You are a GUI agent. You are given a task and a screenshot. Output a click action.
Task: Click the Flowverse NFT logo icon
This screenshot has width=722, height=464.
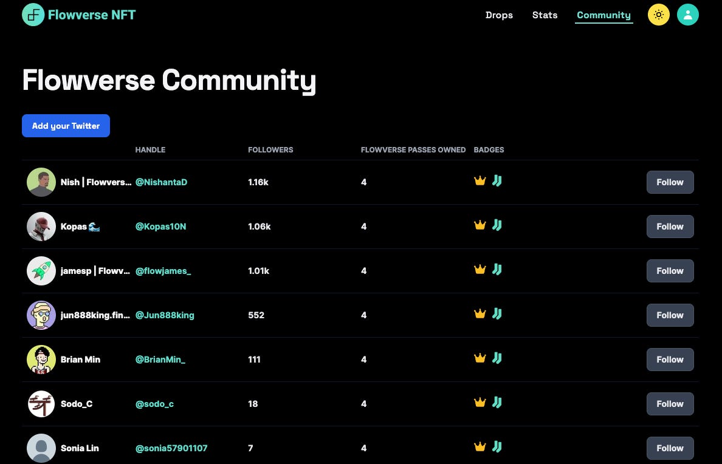click(33, 14)
